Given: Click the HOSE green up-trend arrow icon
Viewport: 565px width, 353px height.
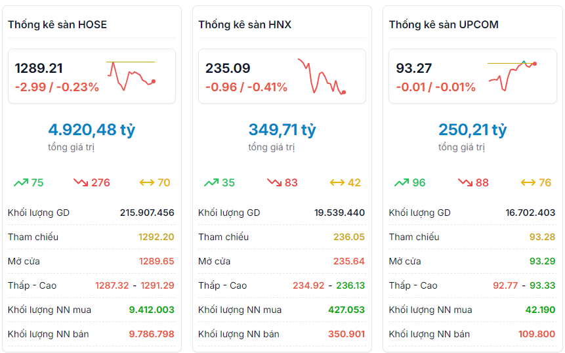Looking at the screenshot, I should pyautogui.click(x=20, y=182).
